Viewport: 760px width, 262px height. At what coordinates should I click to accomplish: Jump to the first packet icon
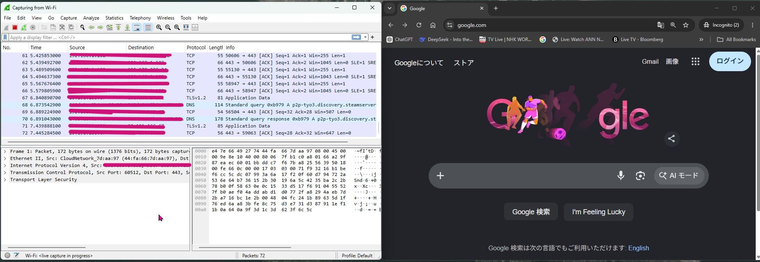[x=118, y=27]
